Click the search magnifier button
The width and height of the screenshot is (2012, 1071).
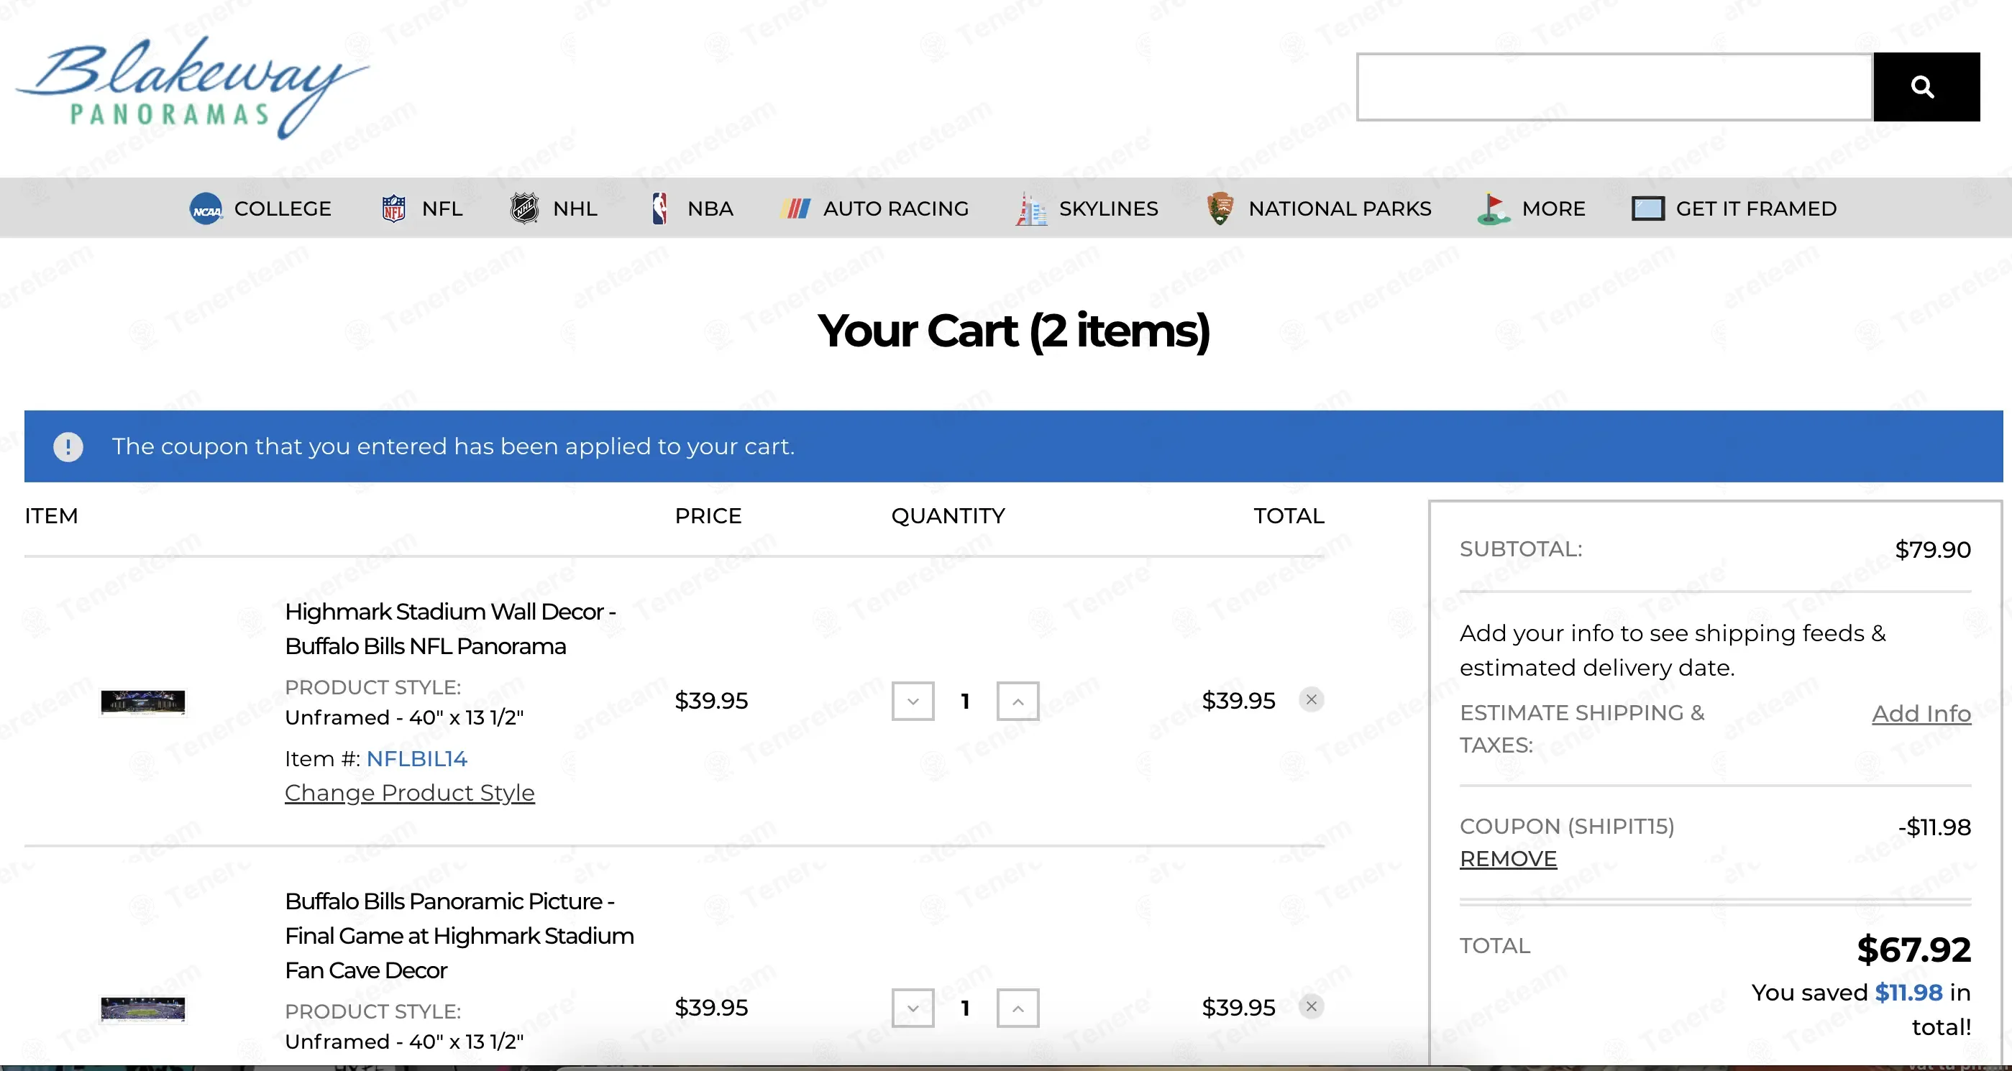point(1926,87)
